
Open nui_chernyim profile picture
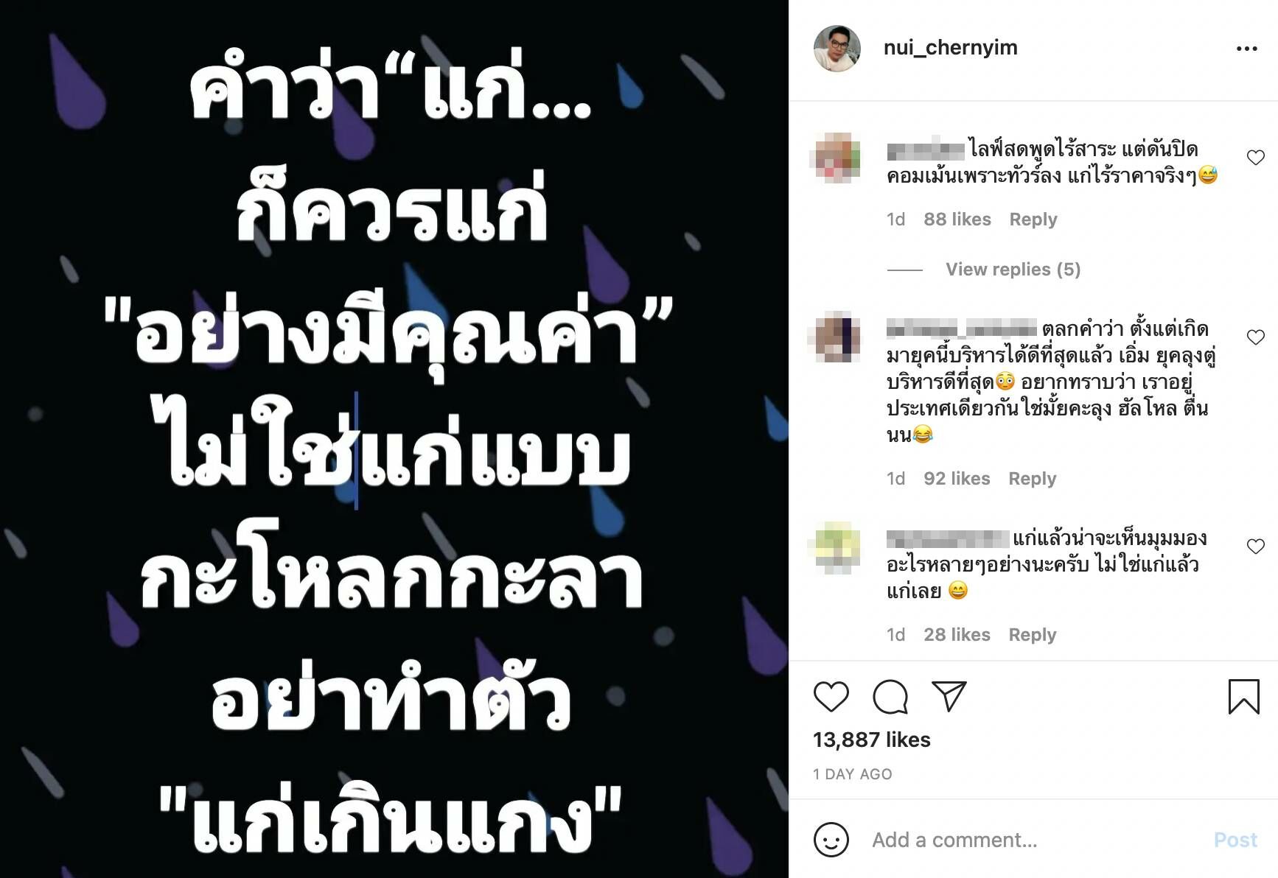click(x=837, y=49)
